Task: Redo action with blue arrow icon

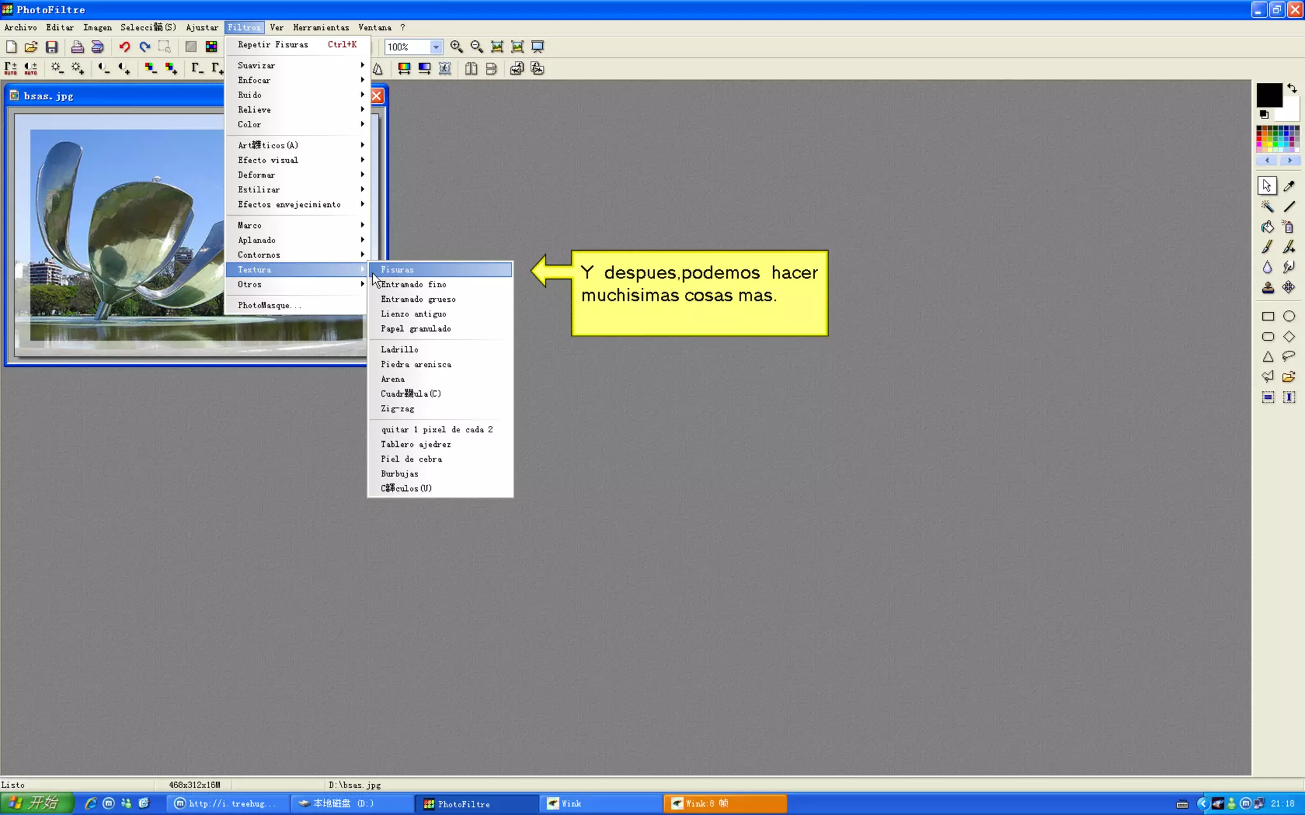Action: (145, 46)
